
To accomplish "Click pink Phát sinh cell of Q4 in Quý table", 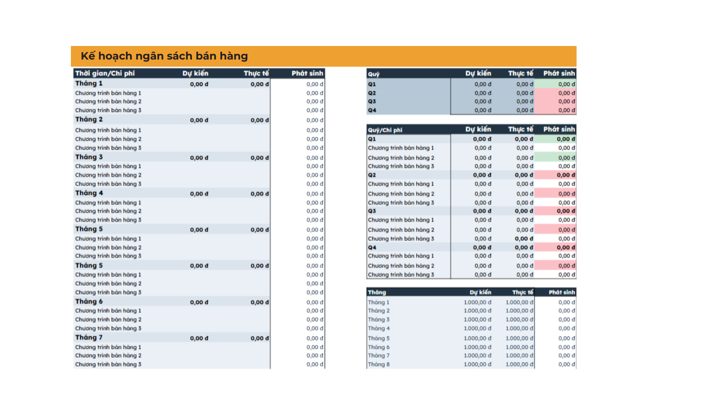I will (555, 110).
